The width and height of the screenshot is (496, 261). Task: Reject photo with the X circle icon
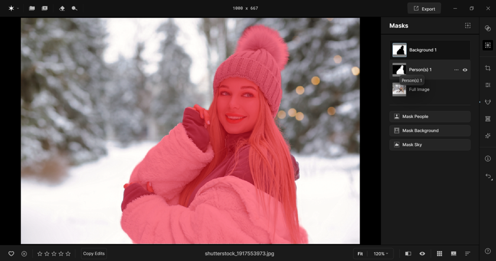24,253
